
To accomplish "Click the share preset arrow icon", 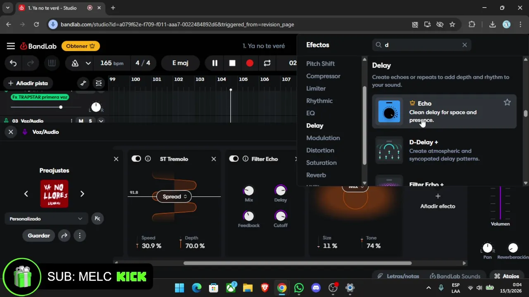I will [x=64, y=236].
